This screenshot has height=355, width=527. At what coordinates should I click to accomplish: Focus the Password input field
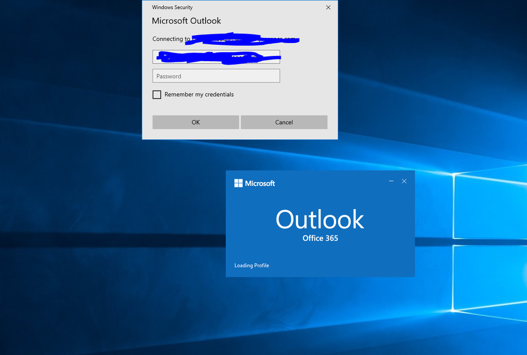click(216, 76)
